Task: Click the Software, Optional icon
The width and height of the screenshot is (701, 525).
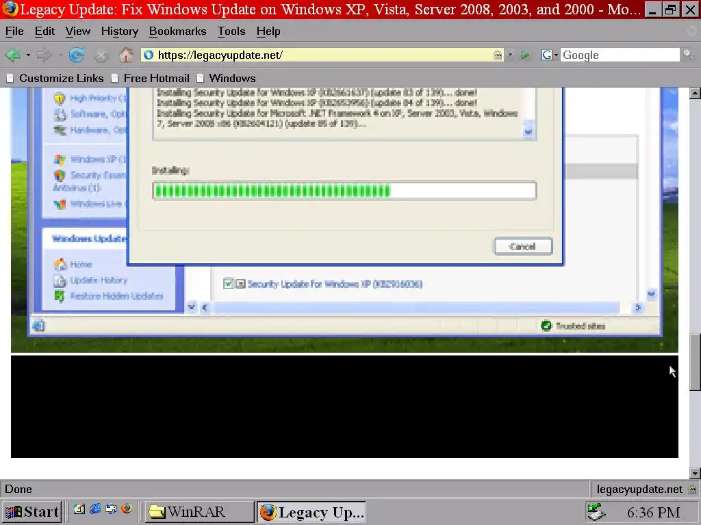Action: pos(60,115)
